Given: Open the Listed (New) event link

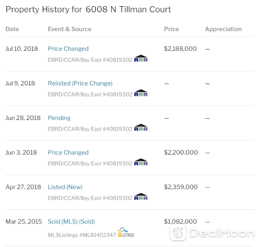Looking at the screenshot, I should click(x=65, y=187).
